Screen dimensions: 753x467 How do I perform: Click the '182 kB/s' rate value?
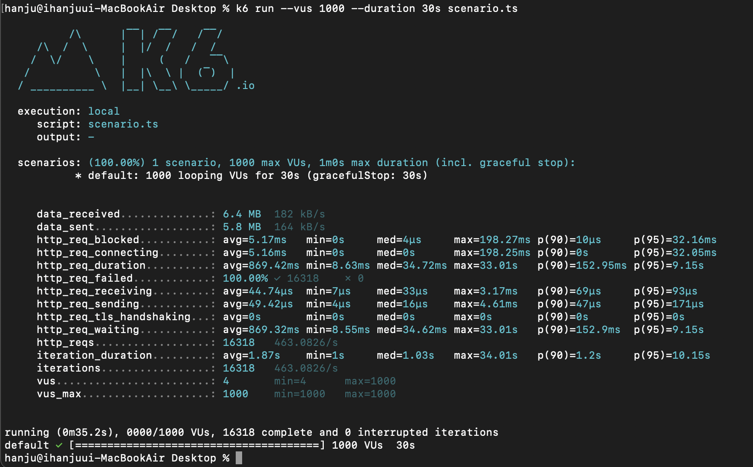tap(299, 214)
